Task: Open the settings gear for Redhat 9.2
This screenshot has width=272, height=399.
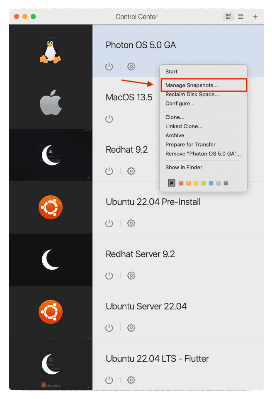Action: tap(131, 171)
